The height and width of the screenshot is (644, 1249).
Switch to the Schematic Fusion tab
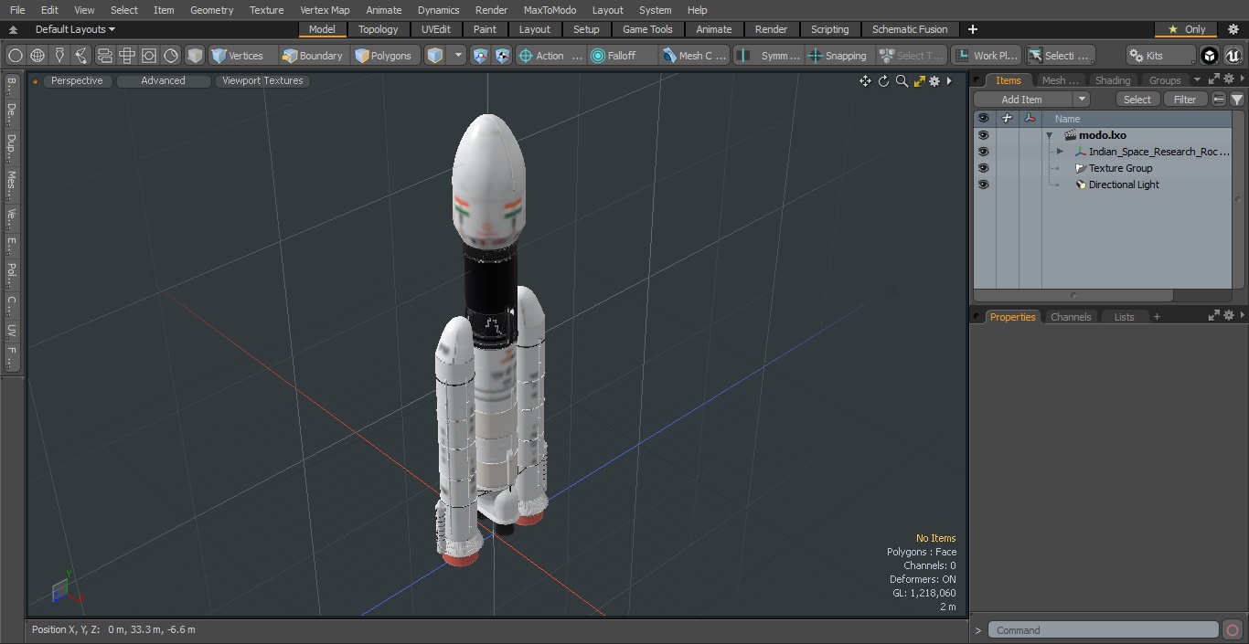(x=910, y=29)
